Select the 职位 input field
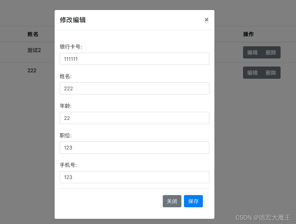 click(135, 148)
